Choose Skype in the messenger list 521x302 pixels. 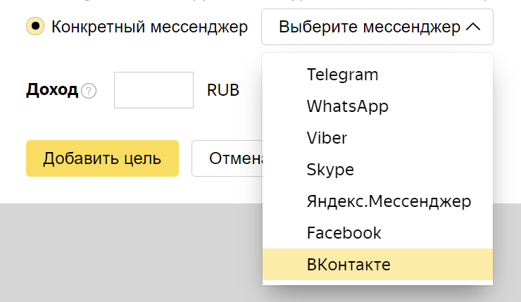click(x=330, y=170)
